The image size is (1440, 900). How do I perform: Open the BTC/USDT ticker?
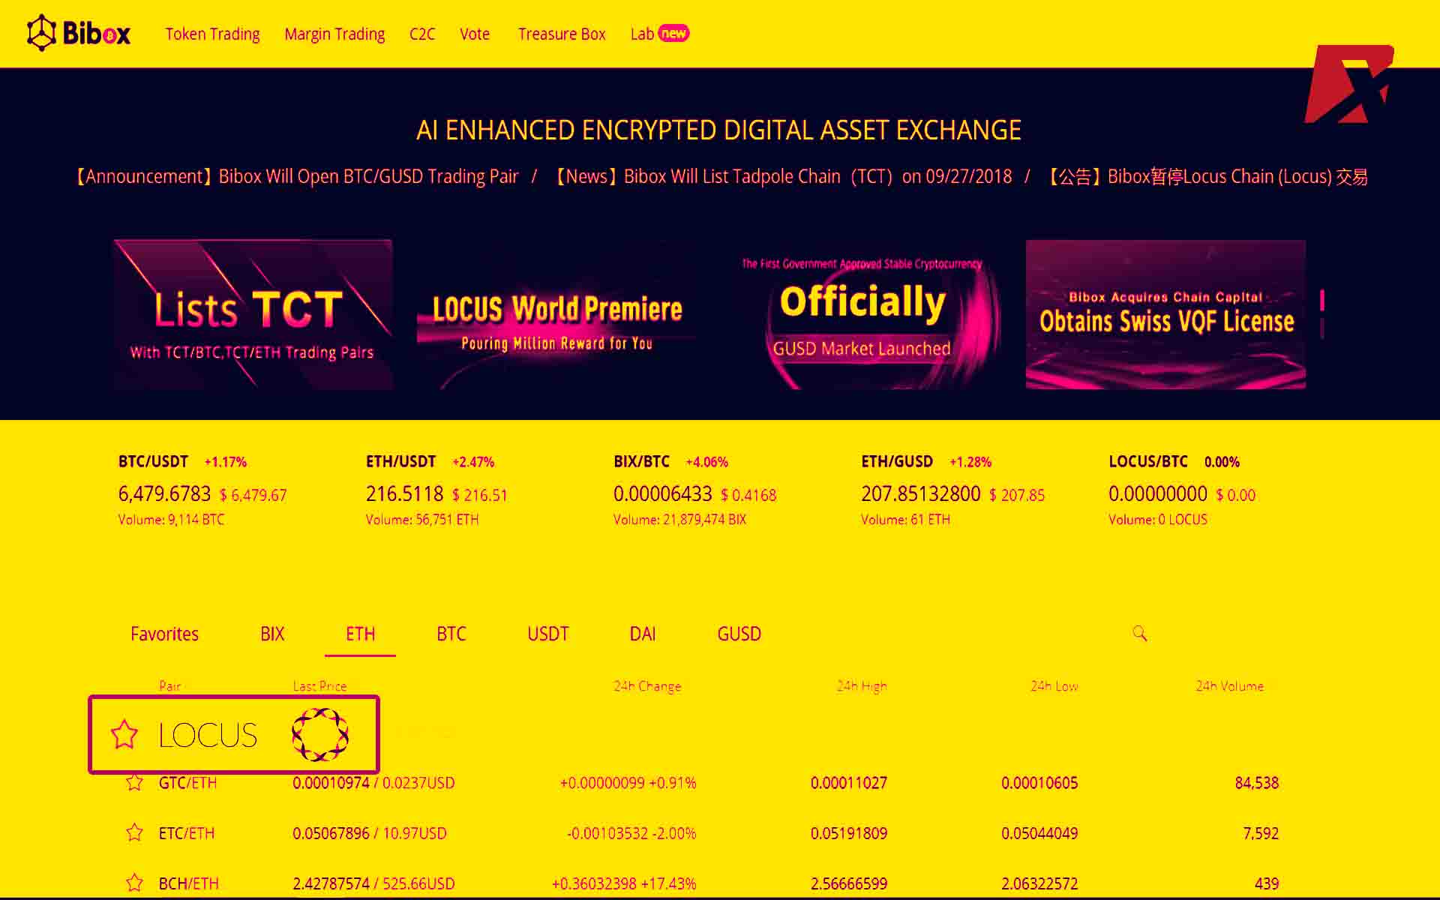[202, 490]
